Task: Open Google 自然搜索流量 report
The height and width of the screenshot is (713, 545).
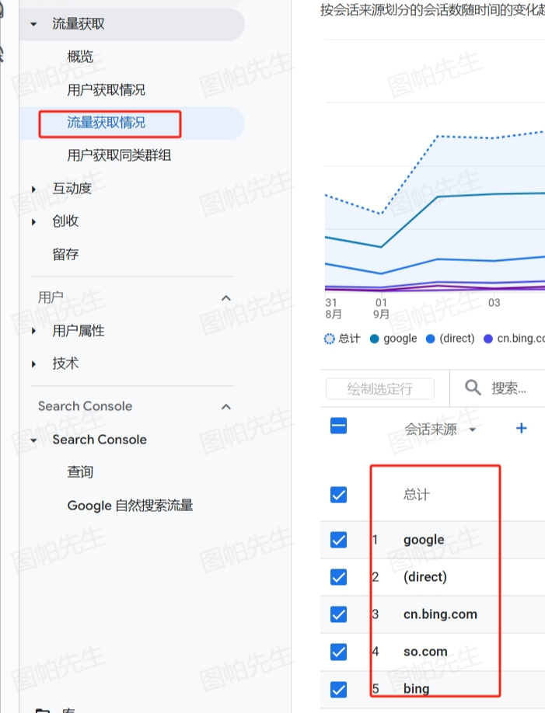Action: pyautogui.click(x=130, y=505)
